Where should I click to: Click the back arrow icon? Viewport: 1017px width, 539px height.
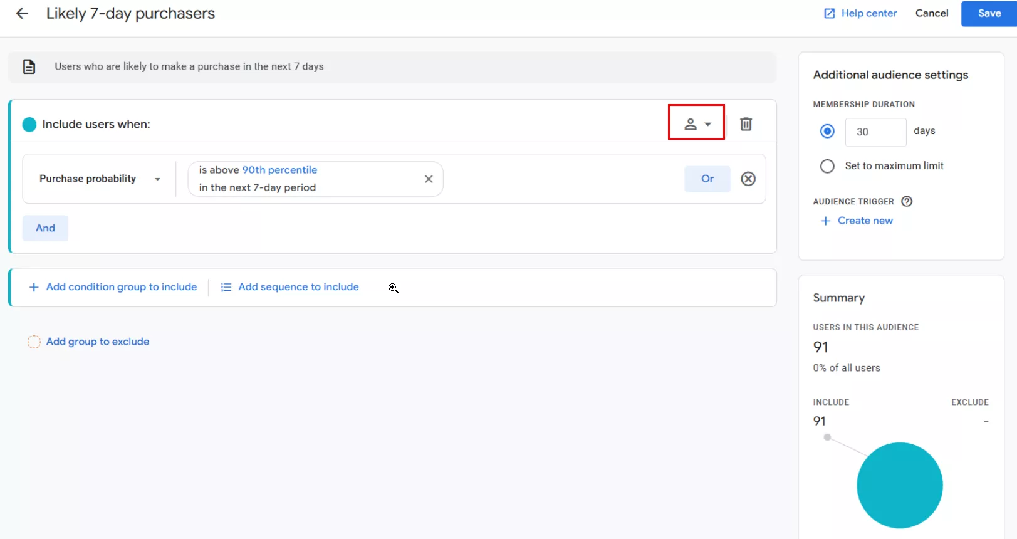pyautogui.click(x=22, y=13)
